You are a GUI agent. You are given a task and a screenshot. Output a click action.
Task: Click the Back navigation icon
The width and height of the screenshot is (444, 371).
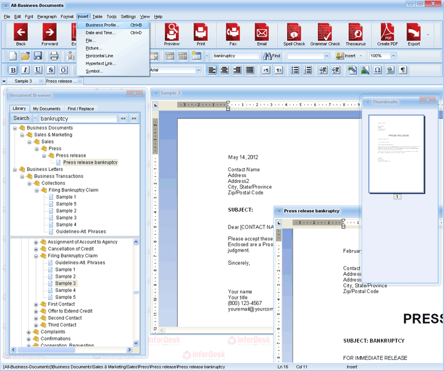pyautogui.click(x=20, y=34)
